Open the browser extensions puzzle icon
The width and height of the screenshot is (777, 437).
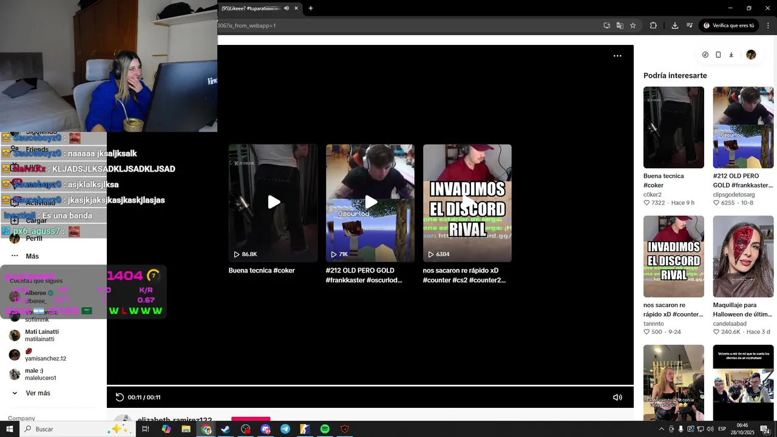tap(653, 25)
